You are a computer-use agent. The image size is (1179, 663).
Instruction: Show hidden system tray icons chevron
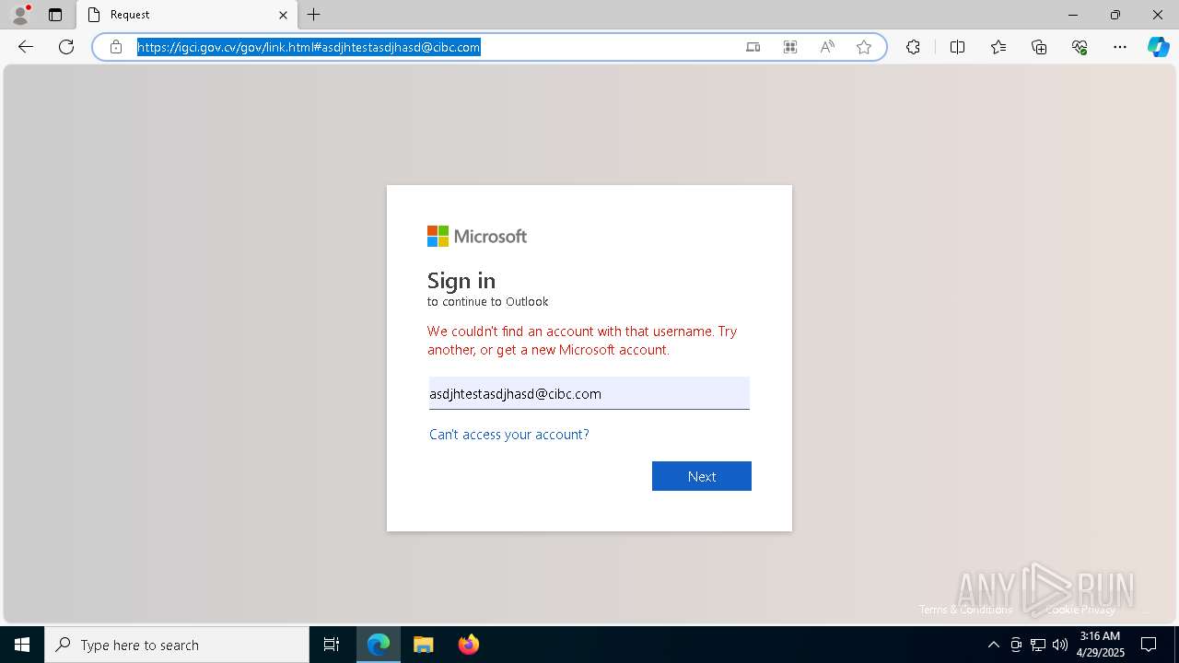(x=993, y=645)
